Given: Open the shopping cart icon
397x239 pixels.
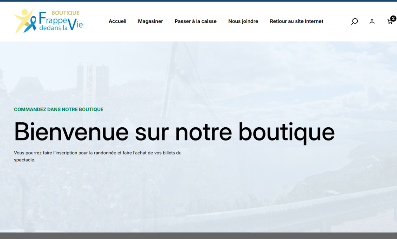Looking at the screenshot, I should pyautogui.click(x=390, y=22).
